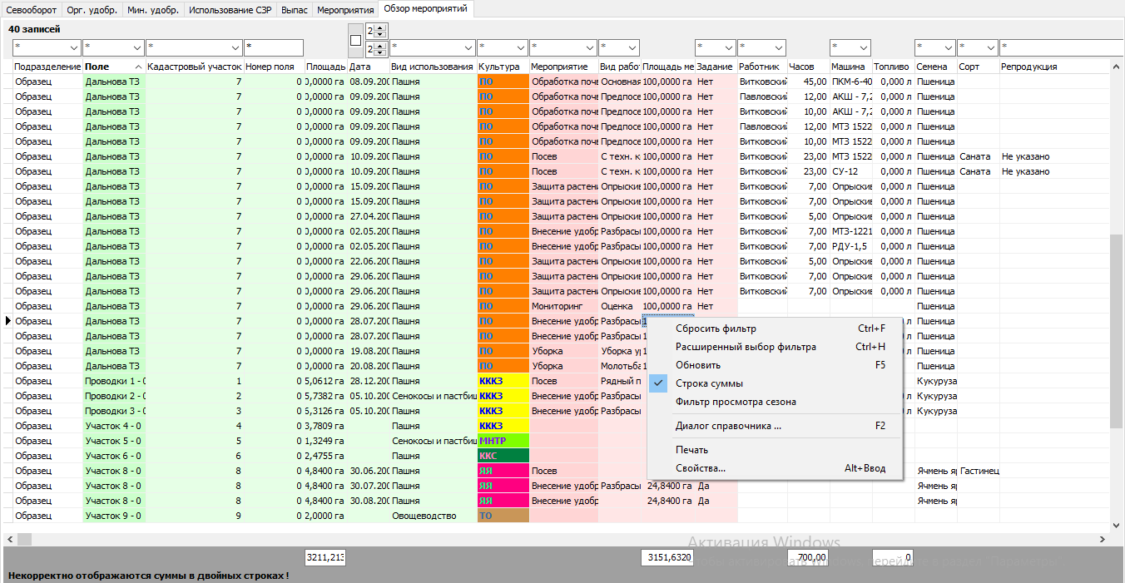Open the Культура filter dropdown
The height and width of the screenshot is (583, 1125).
point(520,48)
